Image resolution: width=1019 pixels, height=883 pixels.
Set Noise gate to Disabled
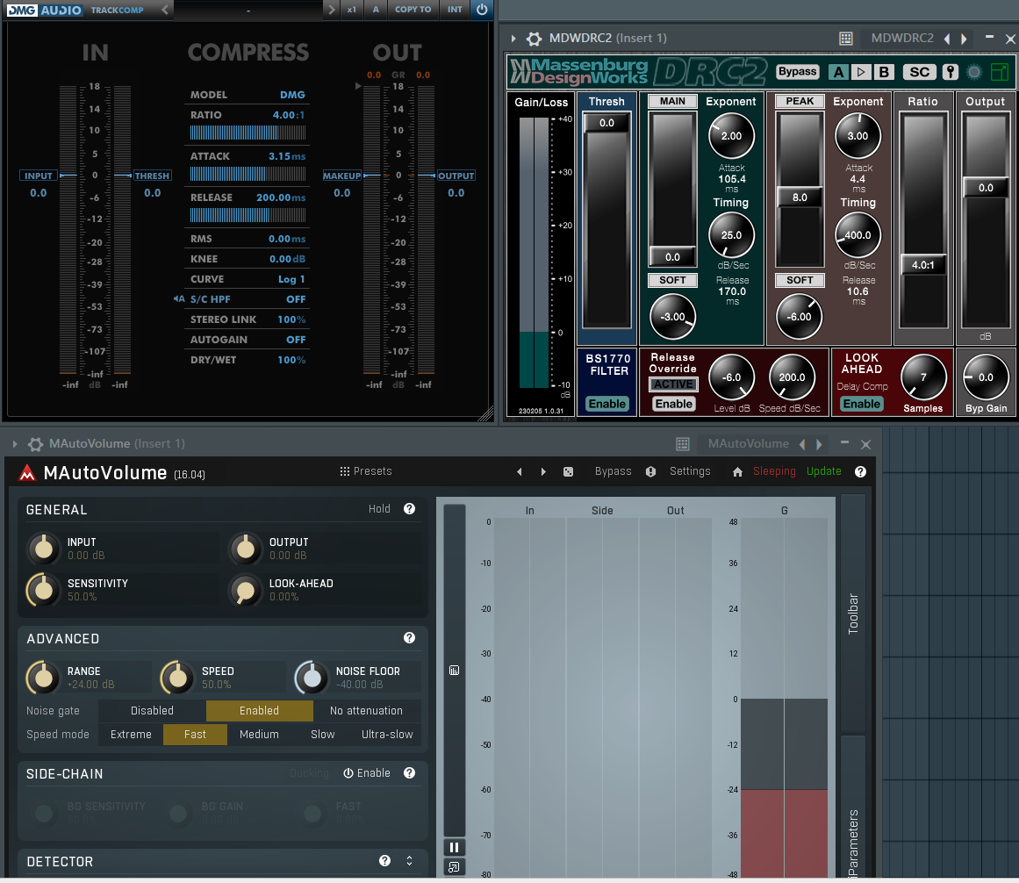152,711
